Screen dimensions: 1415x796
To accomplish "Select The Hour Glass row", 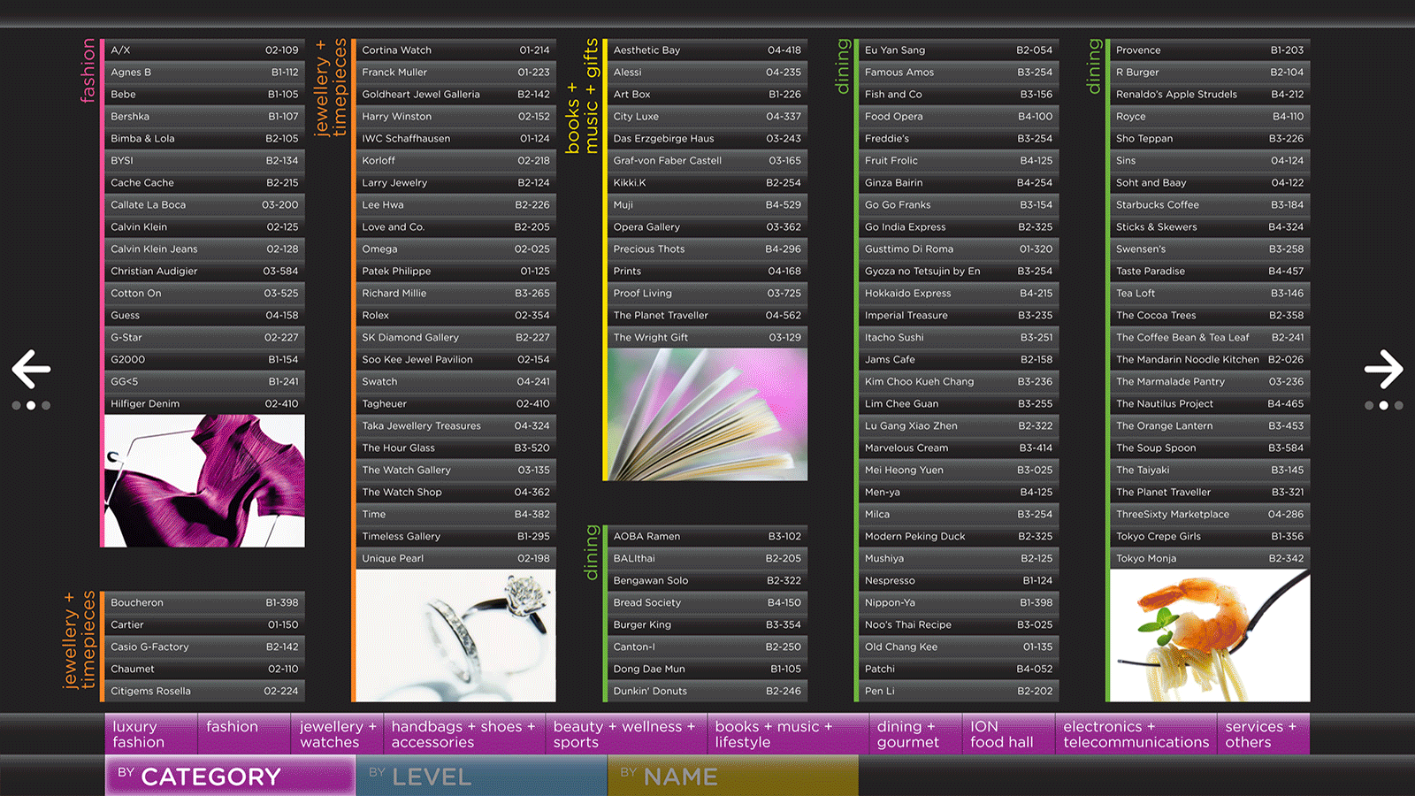I will (455, 448).
